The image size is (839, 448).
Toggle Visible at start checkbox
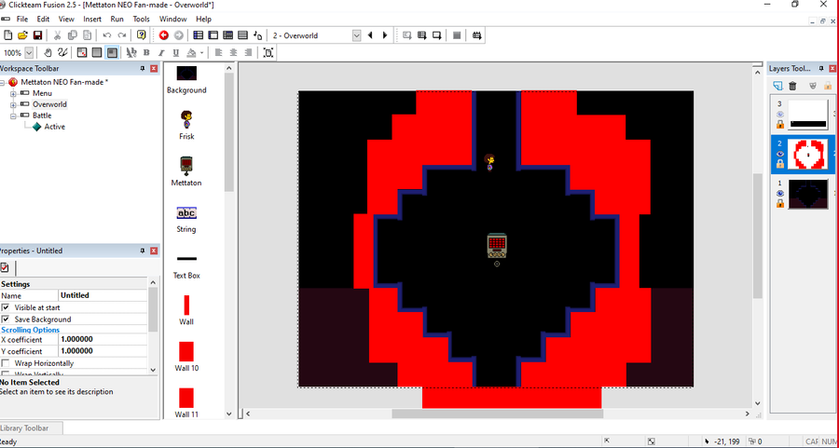(6, 307)
